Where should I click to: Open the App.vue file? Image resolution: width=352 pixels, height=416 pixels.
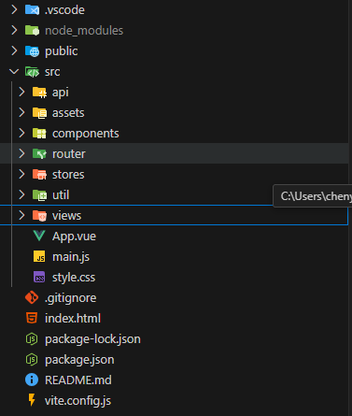74,237
